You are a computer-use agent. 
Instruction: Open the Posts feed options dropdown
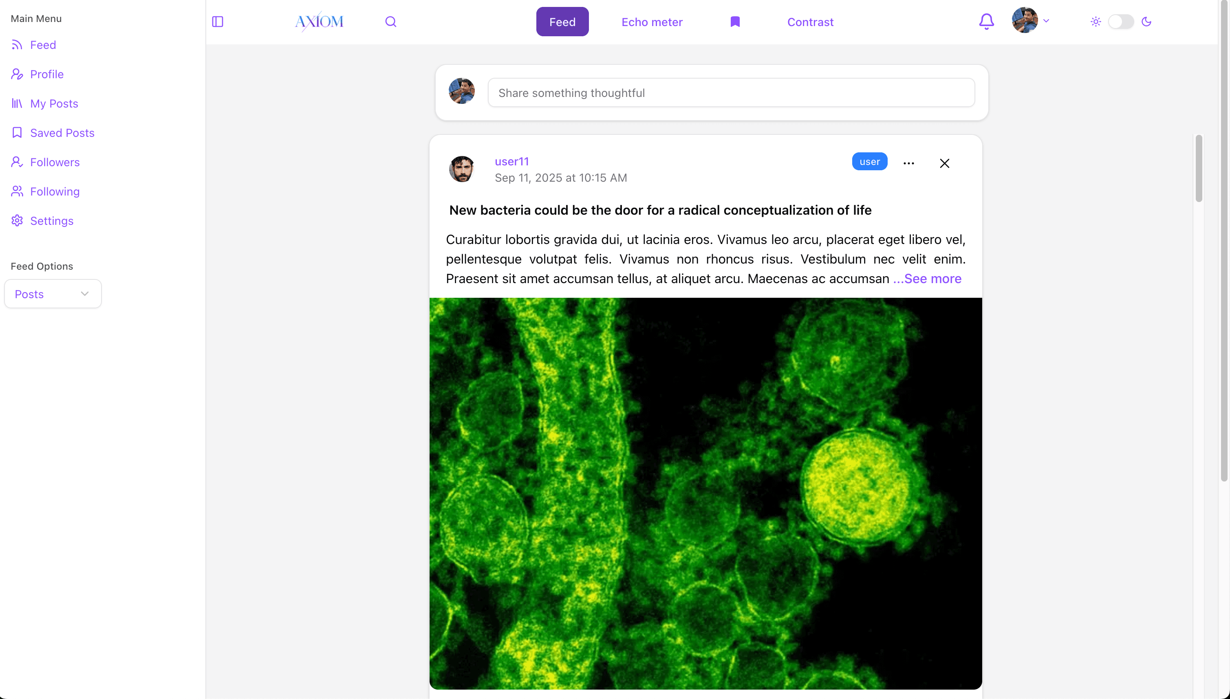52,293
